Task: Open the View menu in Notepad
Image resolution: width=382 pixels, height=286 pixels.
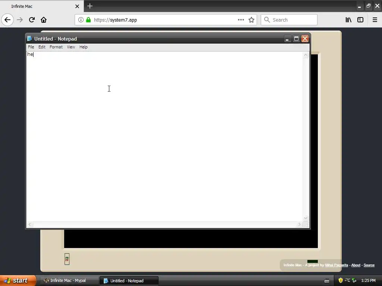Action: (x=71, y=47)
